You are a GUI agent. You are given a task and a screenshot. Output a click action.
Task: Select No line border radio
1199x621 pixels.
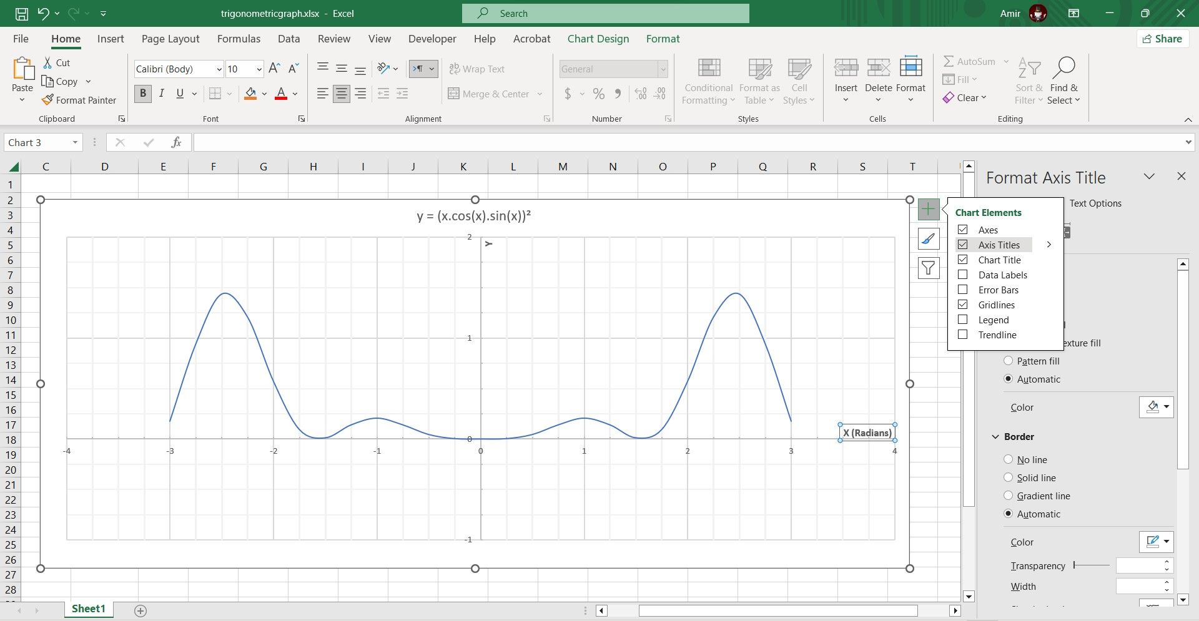click(x=1008, y=459)
